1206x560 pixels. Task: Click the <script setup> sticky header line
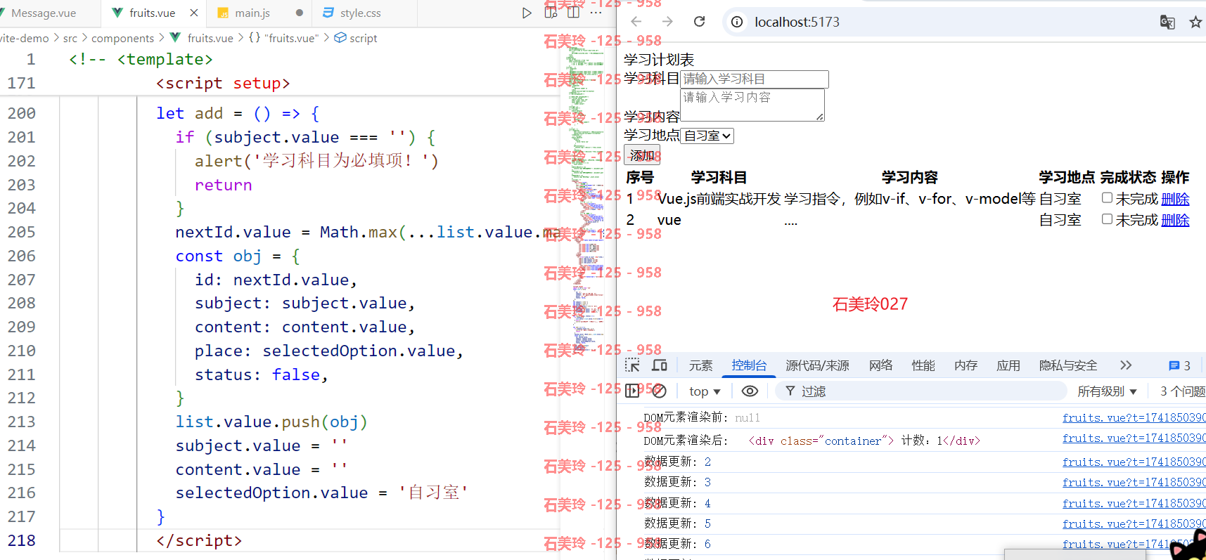[x=222, y=83]
